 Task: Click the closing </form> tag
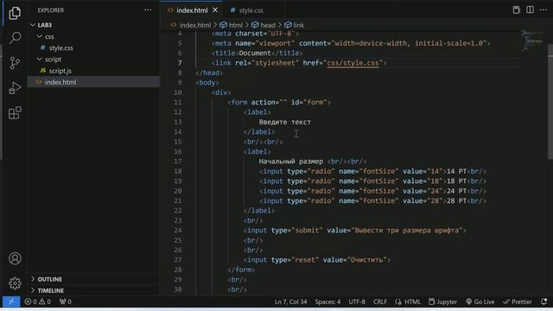pos(241,270)
